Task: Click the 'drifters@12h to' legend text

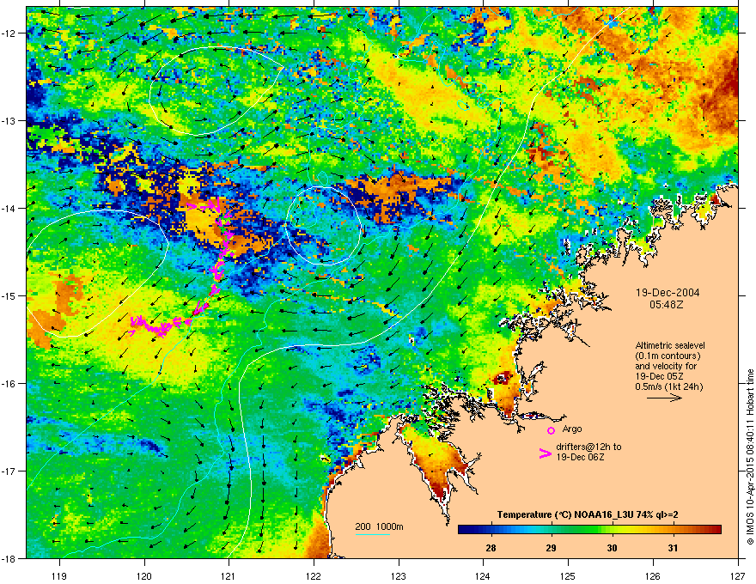Action: pos(588,447)
